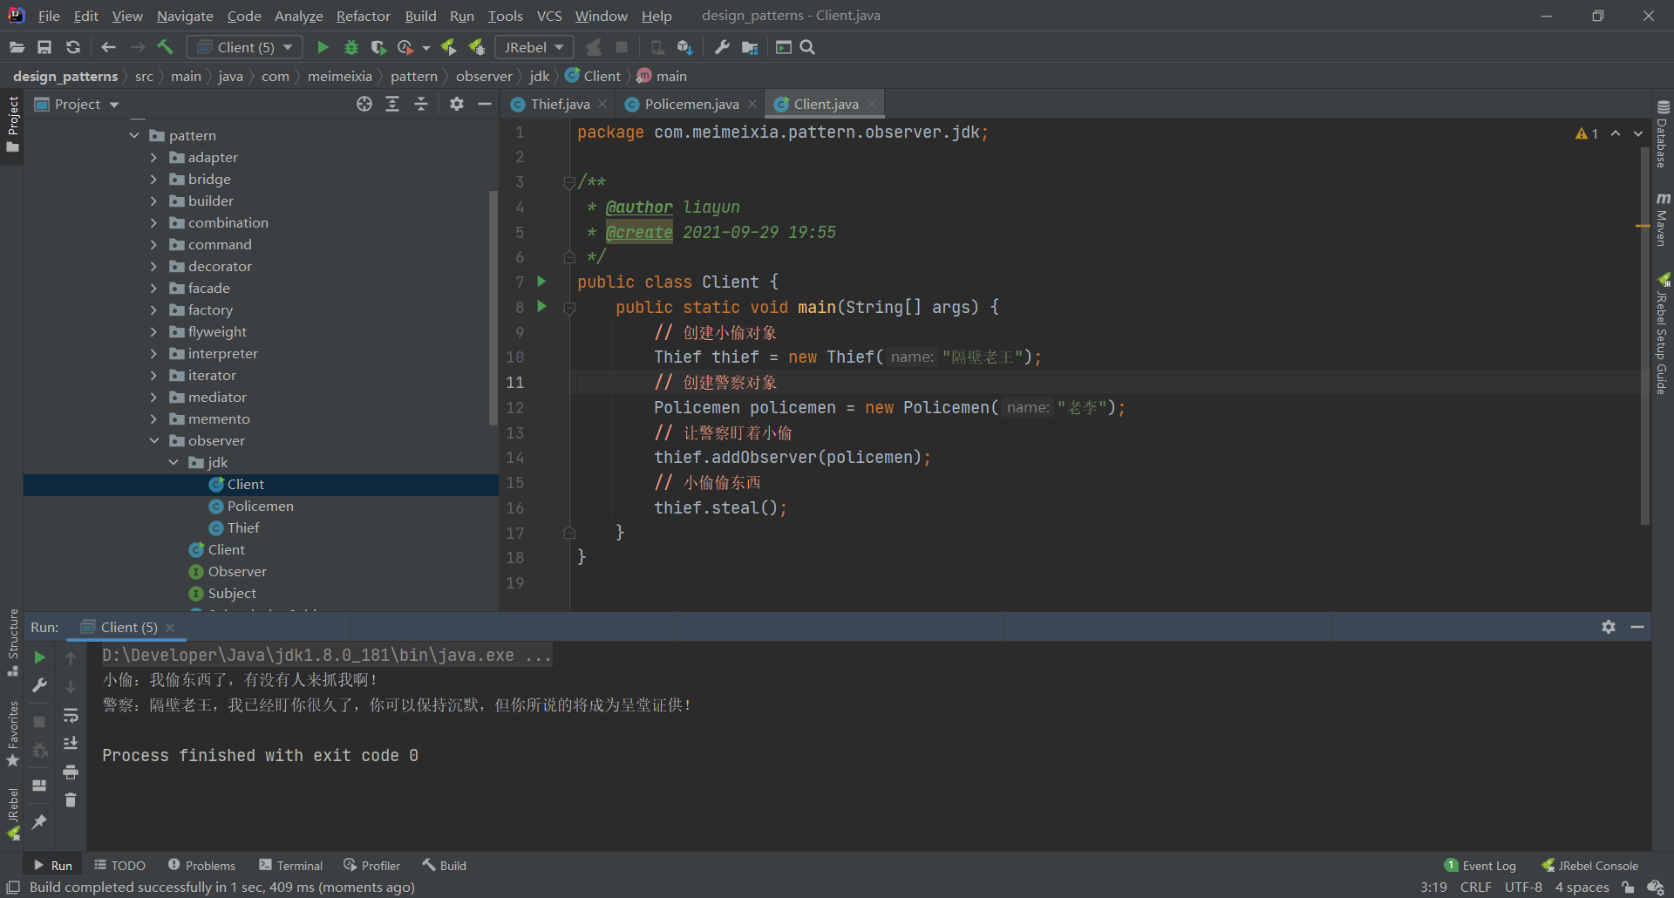Expand the factory folder
The image size is (1674, 898).
tap(153, 310)
